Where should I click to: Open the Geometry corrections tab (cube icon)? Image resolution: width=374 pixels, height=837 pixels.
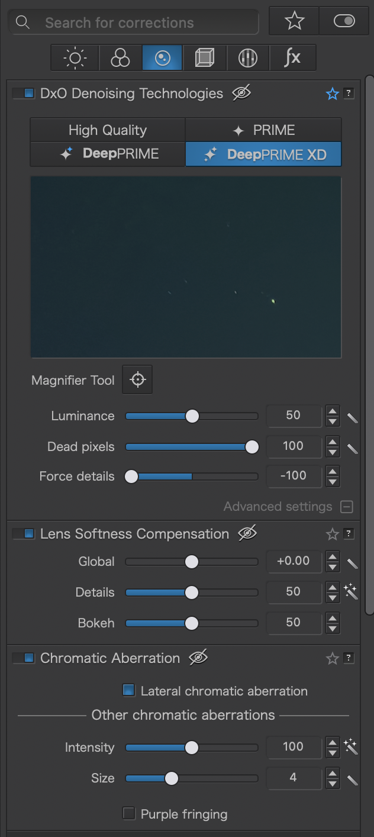click(x=204, y=58)
